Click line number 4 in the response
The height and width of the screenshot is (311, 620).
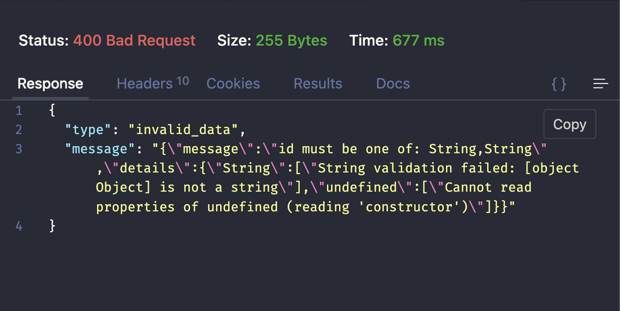click(x=19, y=226)
